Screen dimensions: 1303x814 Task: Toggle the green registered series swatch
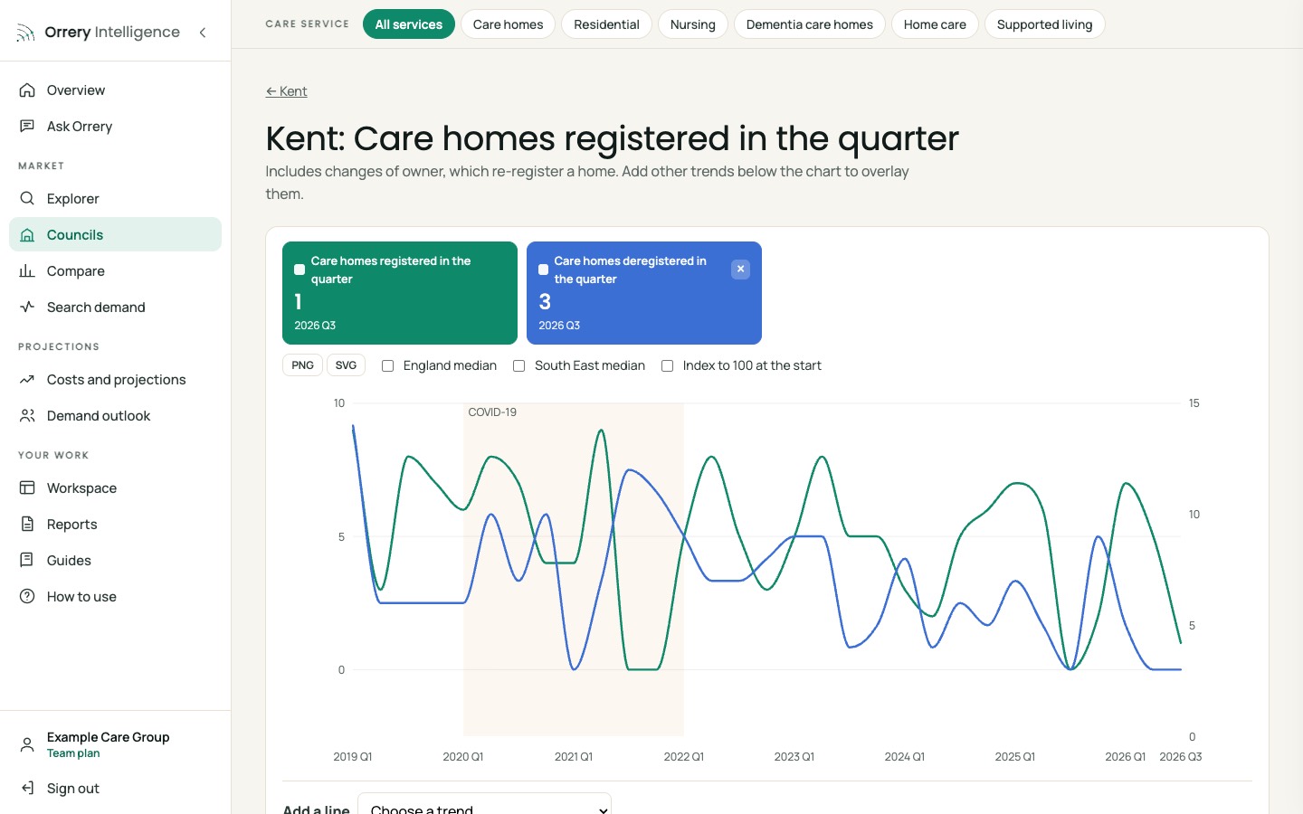pyautogui.click(x=300, y=270)
